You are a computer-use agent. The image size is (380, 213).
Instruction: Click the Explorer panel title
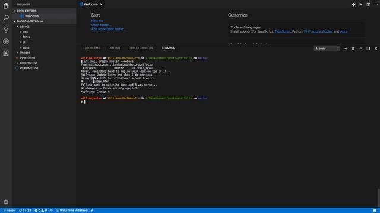click(x=23, y=4)
